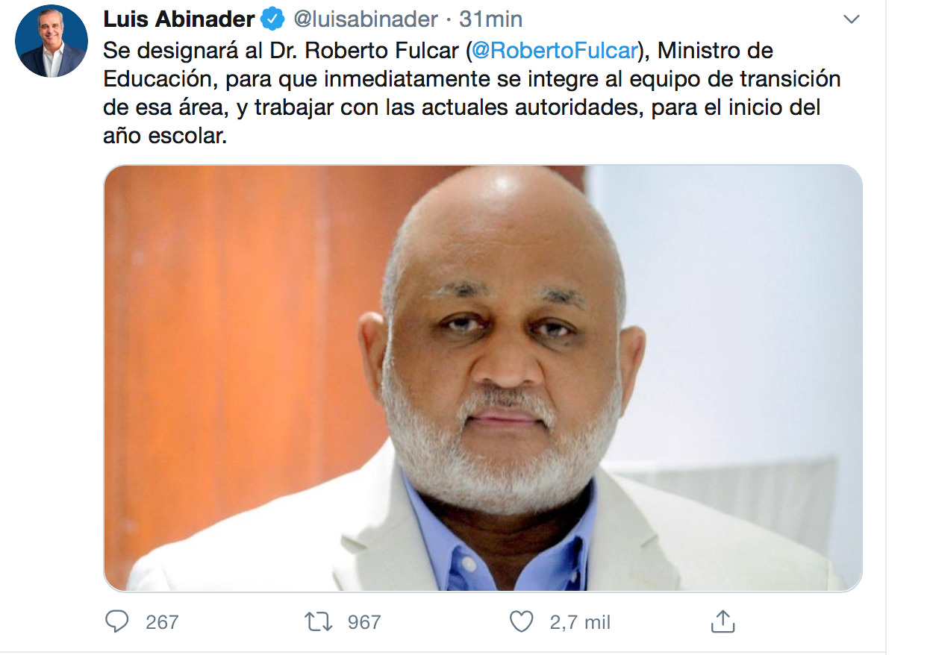Expand the tweet options chevron
The width and height of the screenshot is (927, 655).
[x=851, y=19]
